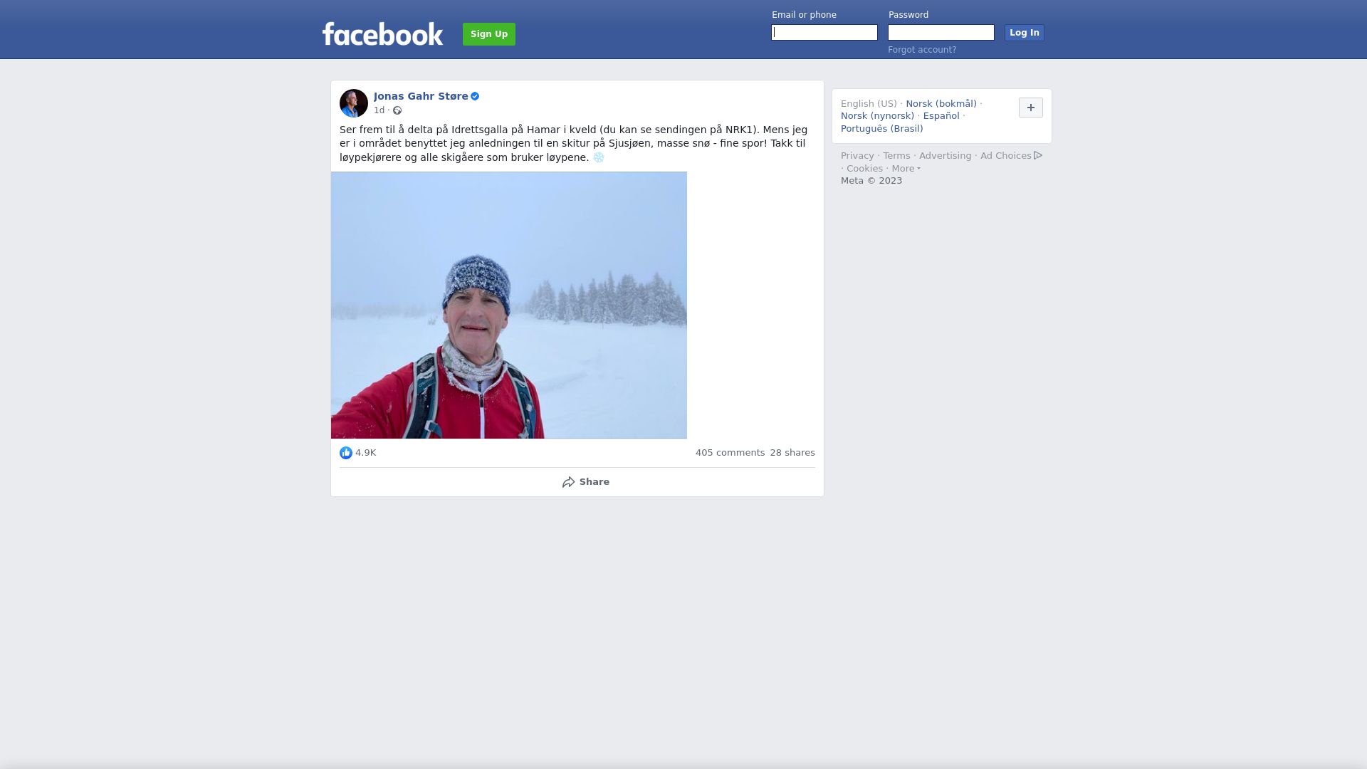Image resolution: width=1367 pixels, height=769 pixels.
Task: Click the Share arrow icon
Action: pyautogui.click(x=568, y=482)
